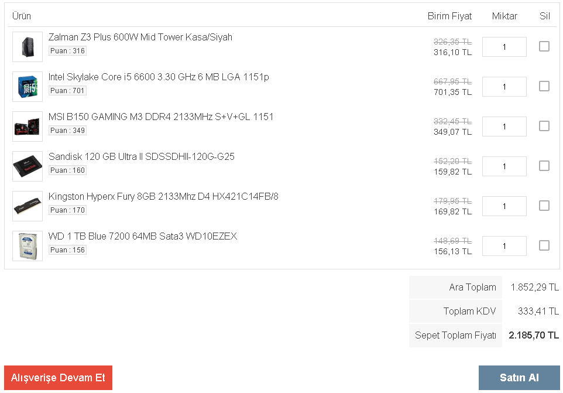Click the 156,13 TL price
The image size is (563, 393).
pos(453,252)
